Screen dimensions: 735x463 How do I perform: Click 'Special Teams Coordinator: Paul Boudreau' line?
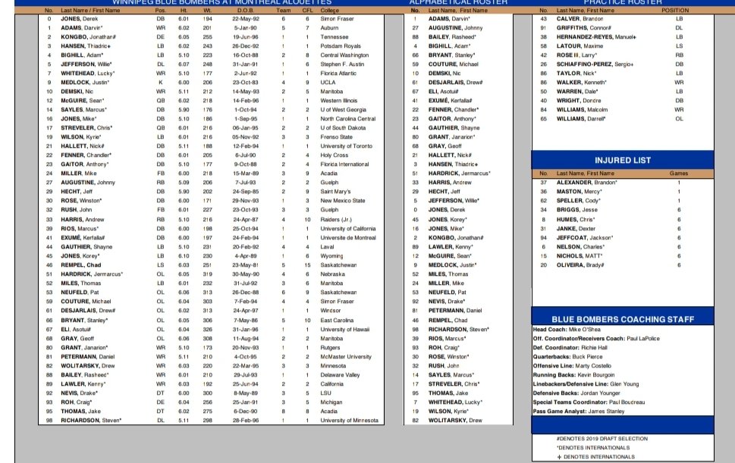(x=589, y=402)
